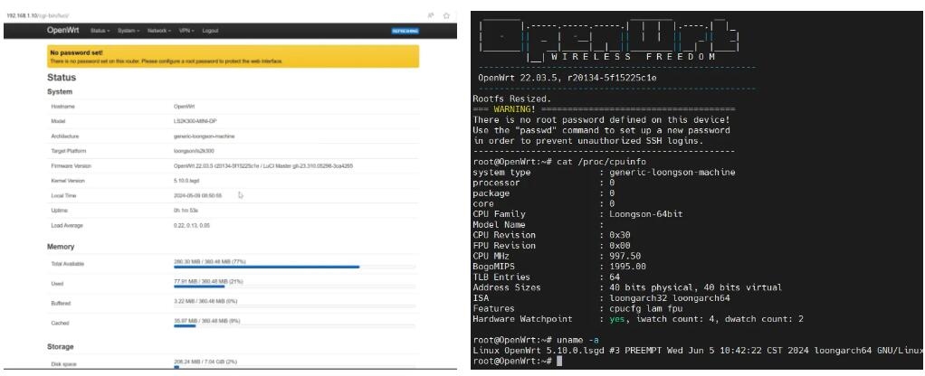
Task: Click ISA value loongarch32 loongarch64
Action: (x=670, y=298)
